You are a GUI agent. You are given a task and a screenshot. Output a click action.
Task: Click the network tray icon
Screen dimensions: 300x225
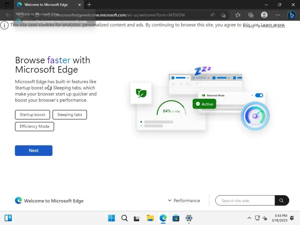pyautogui.click(x=257, y=218)
